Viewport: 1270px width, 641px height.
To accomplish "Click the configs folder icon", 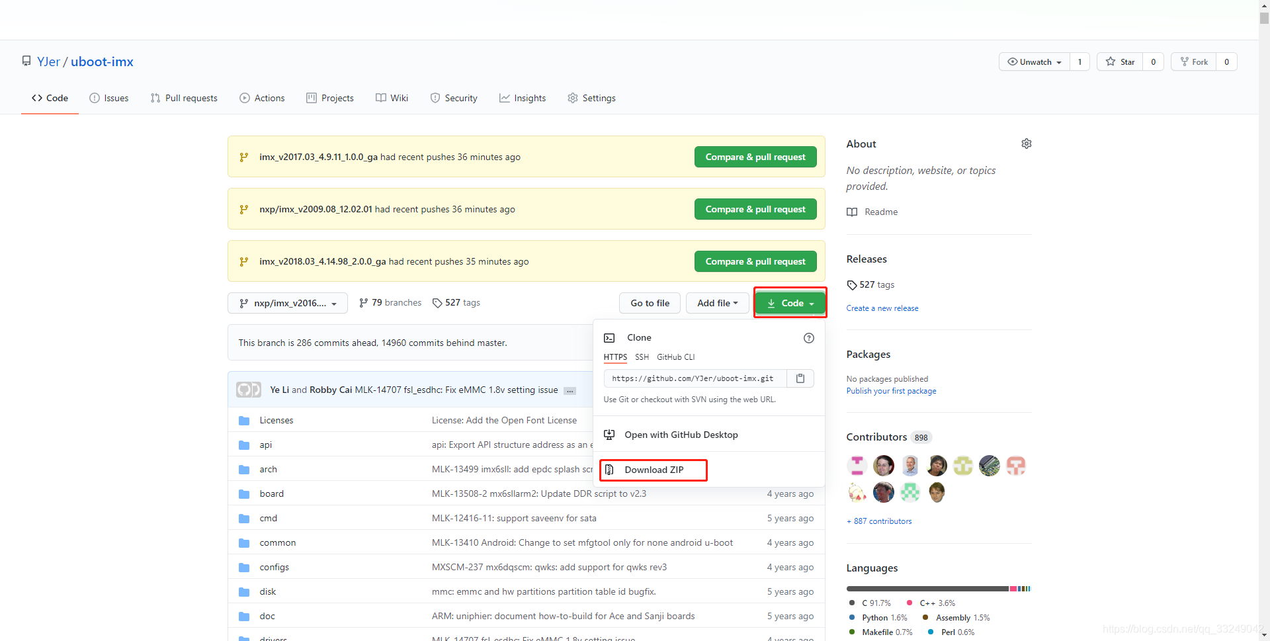I will 244,567.
